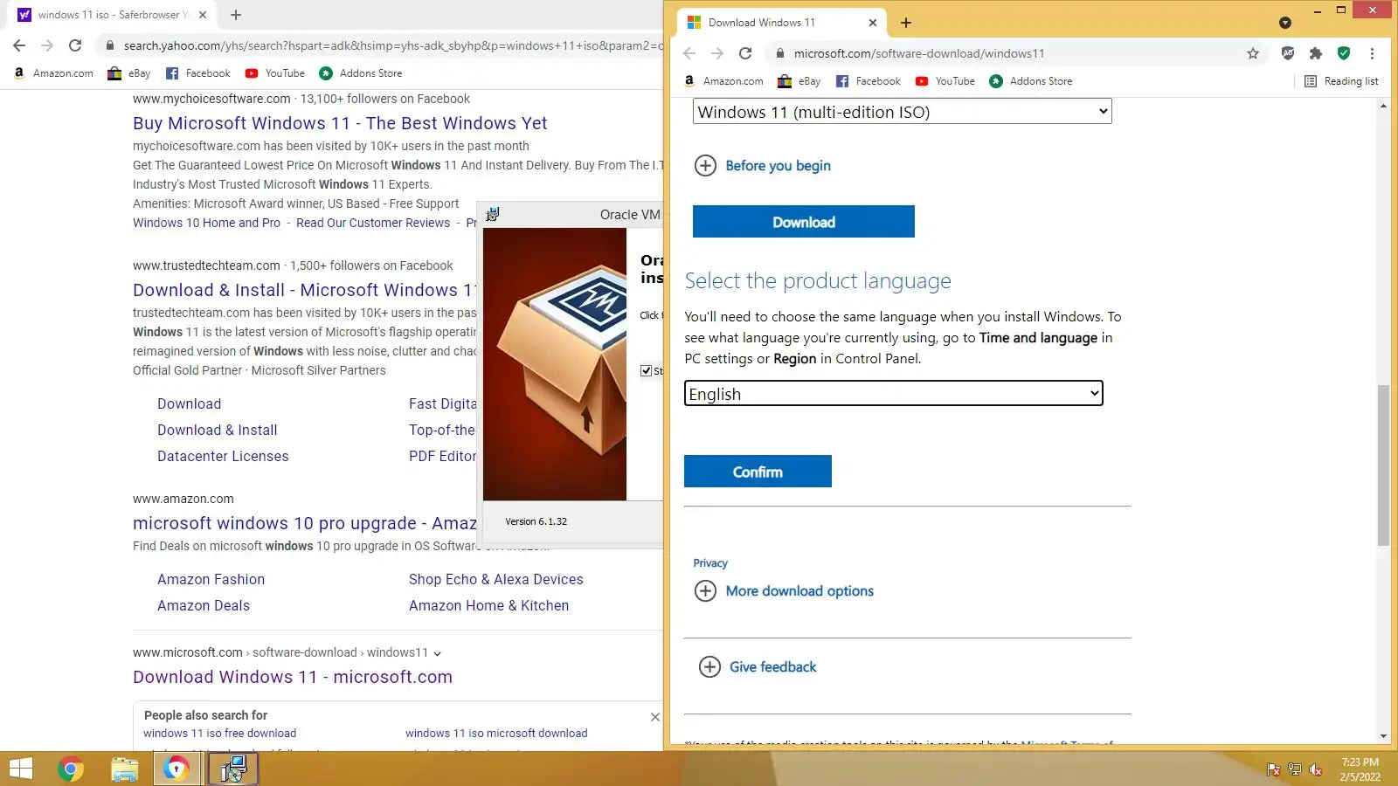The height and width of the screenshot is (786, 1398).
Task: Open Download Windows 11 - microsoft.com result
Action: click(x=293, y=677)
